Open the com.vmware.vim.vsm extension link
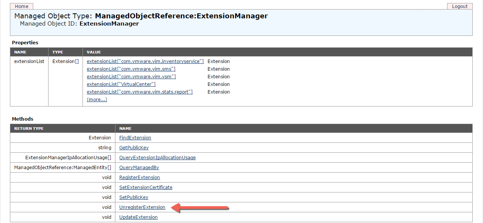This screenshot has height=223, width=483. pyautogui.click(x=131, y=77)
